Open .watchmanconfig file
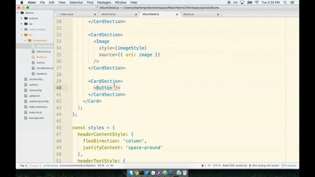The height and width of the screenshot is (177, 315). pyautogui.click(x=39, y=101)
